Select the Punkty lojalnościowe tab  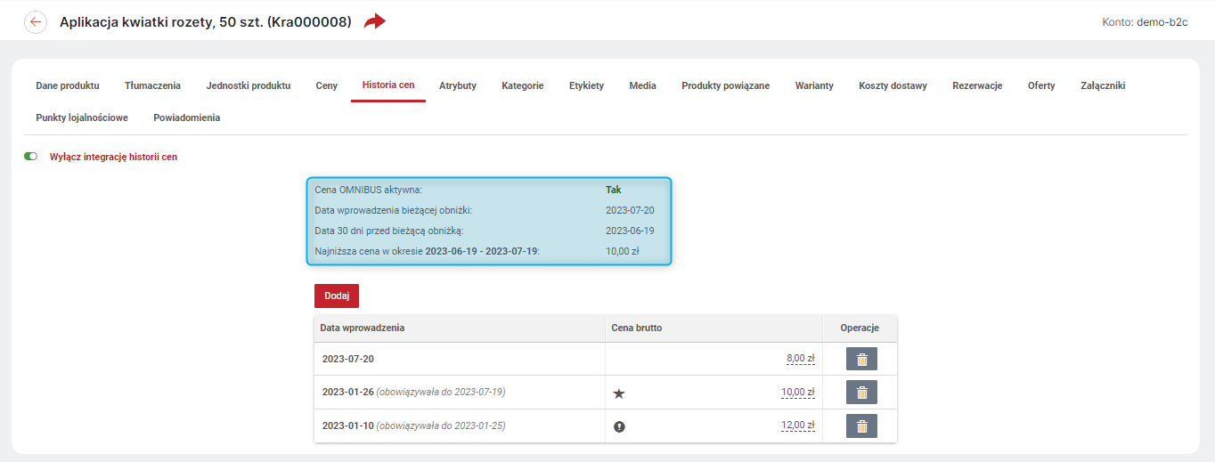click(82, 118)
